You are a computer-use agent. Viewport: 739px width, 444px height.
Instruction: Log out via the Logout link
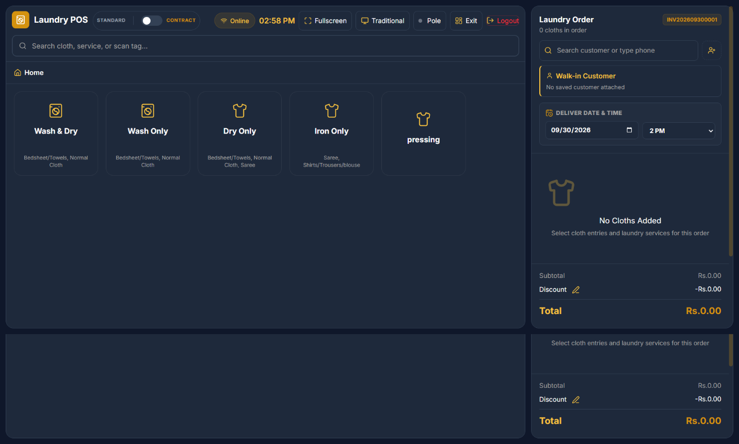[x=503, y=21]
